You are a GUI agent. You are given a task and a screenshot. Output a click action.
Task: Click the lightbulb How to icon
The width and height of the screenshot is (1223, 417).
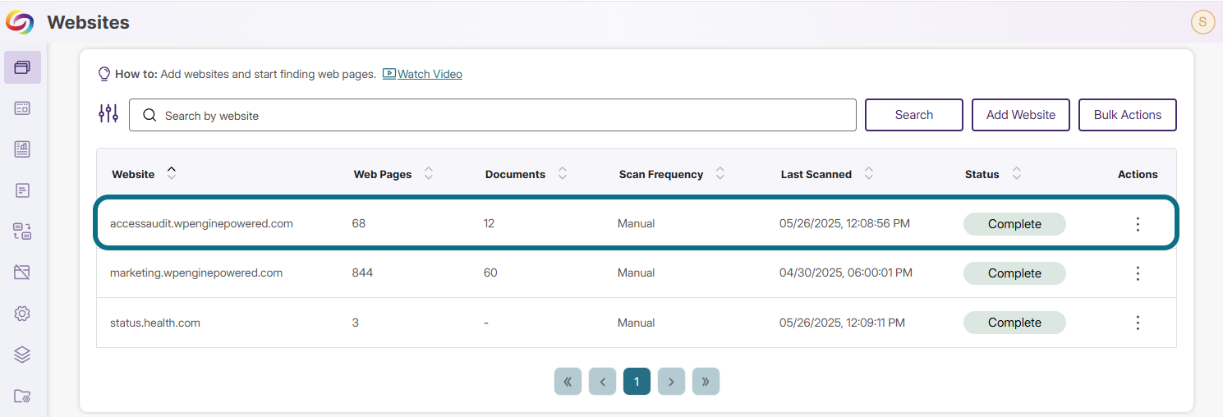[104, 74]
